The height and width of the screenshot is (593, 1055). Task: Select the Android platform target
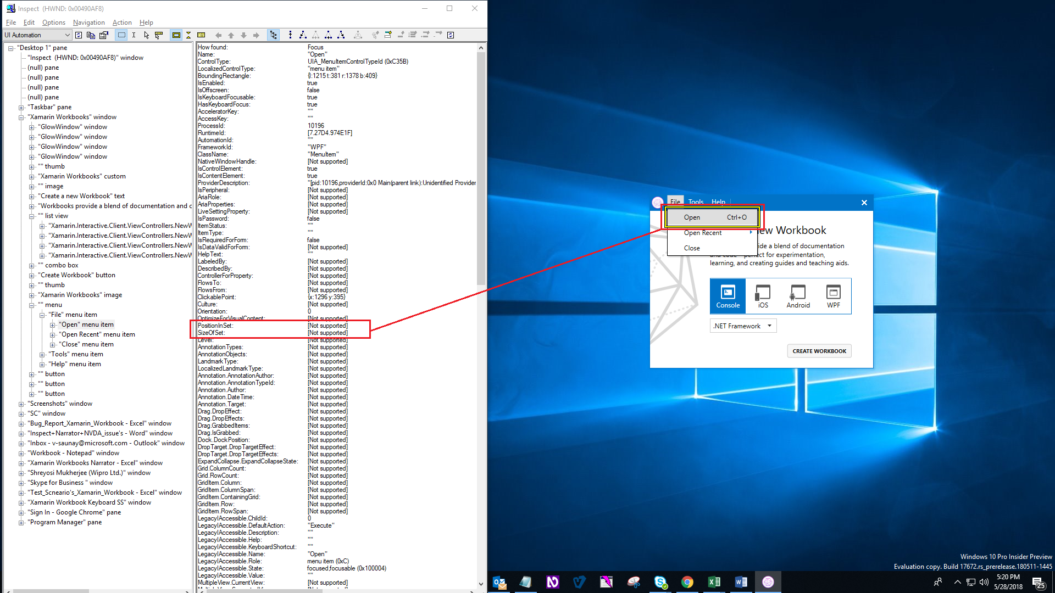tap(798, 296)
